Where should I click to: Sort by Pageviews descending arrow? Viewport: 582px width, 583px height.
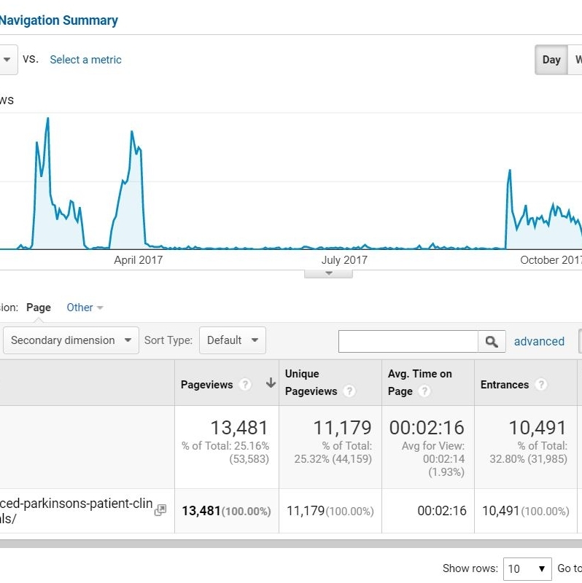click(x=270, y=383)
